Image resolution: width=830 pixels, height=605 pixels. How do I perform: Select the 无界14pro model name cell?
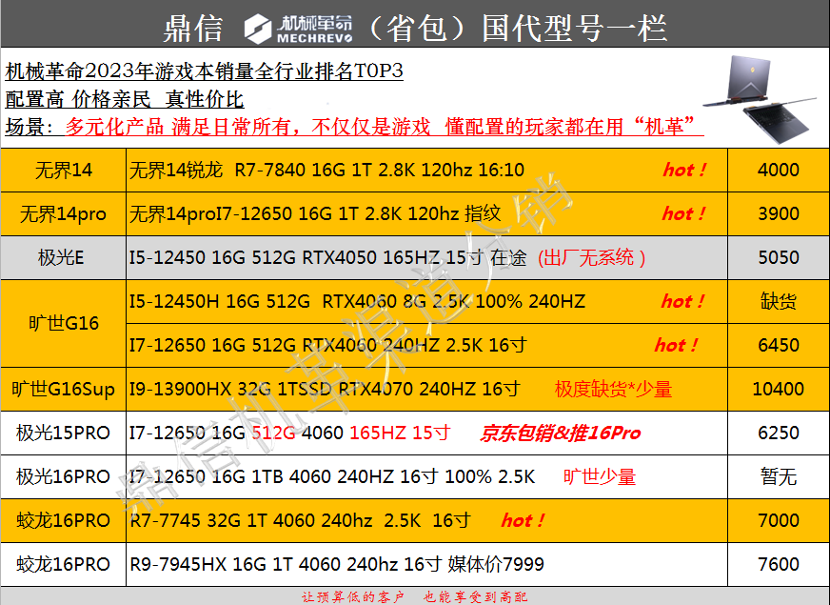[x=64, y=214]
